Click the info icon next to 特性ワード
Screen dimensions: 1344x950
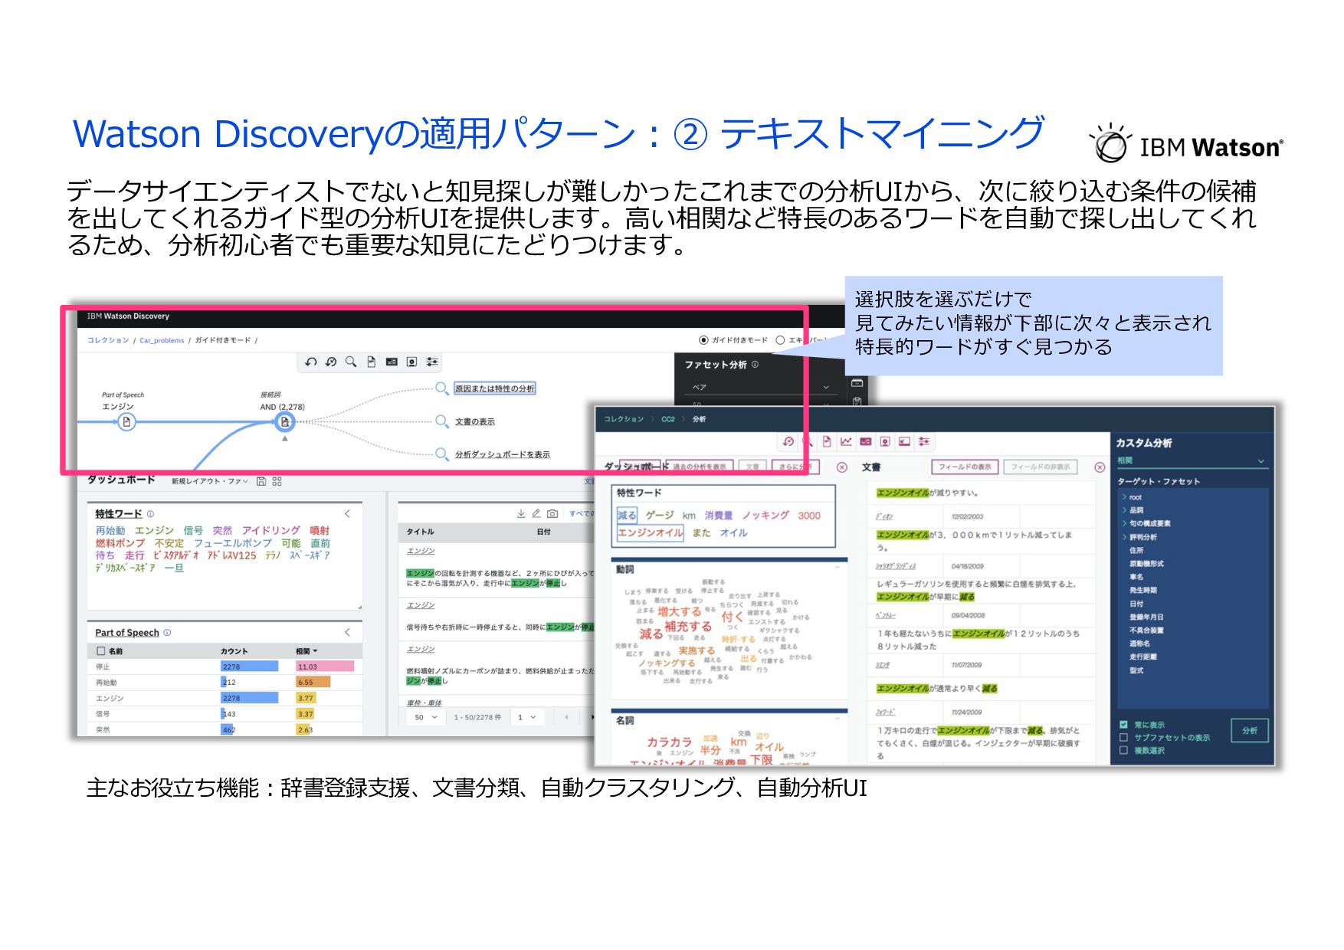[150, 514]
